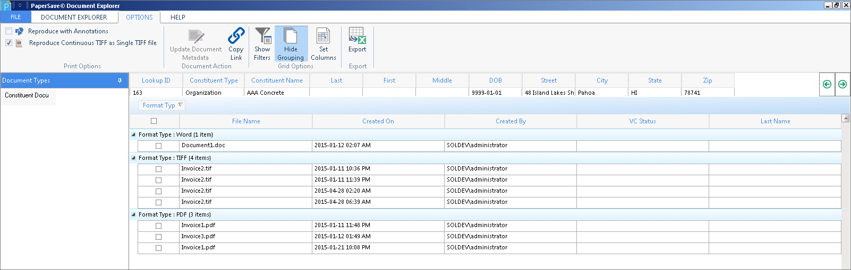Tick the select-all checkbox in grid header
Screen dimensions: 851x270
pyautogui.click(x=154, y=121)
